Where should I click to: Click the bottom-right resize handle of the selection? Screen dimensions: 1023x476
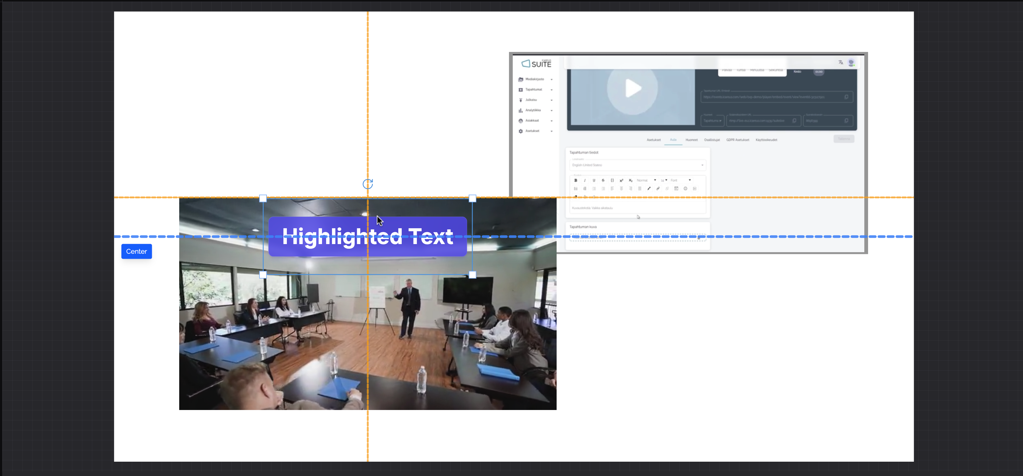point(472,275)
